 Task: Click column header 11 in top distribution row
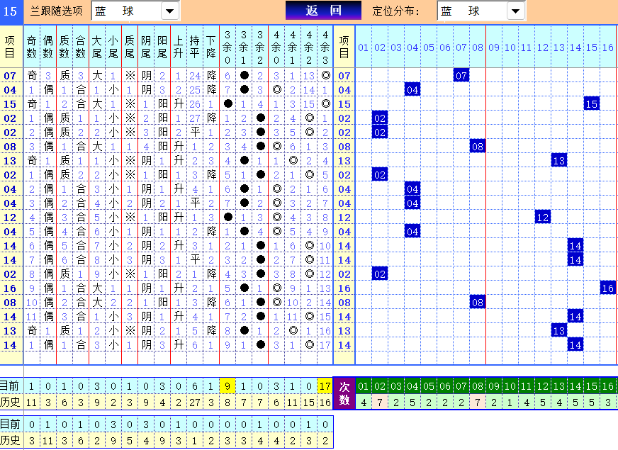point(526,47)
